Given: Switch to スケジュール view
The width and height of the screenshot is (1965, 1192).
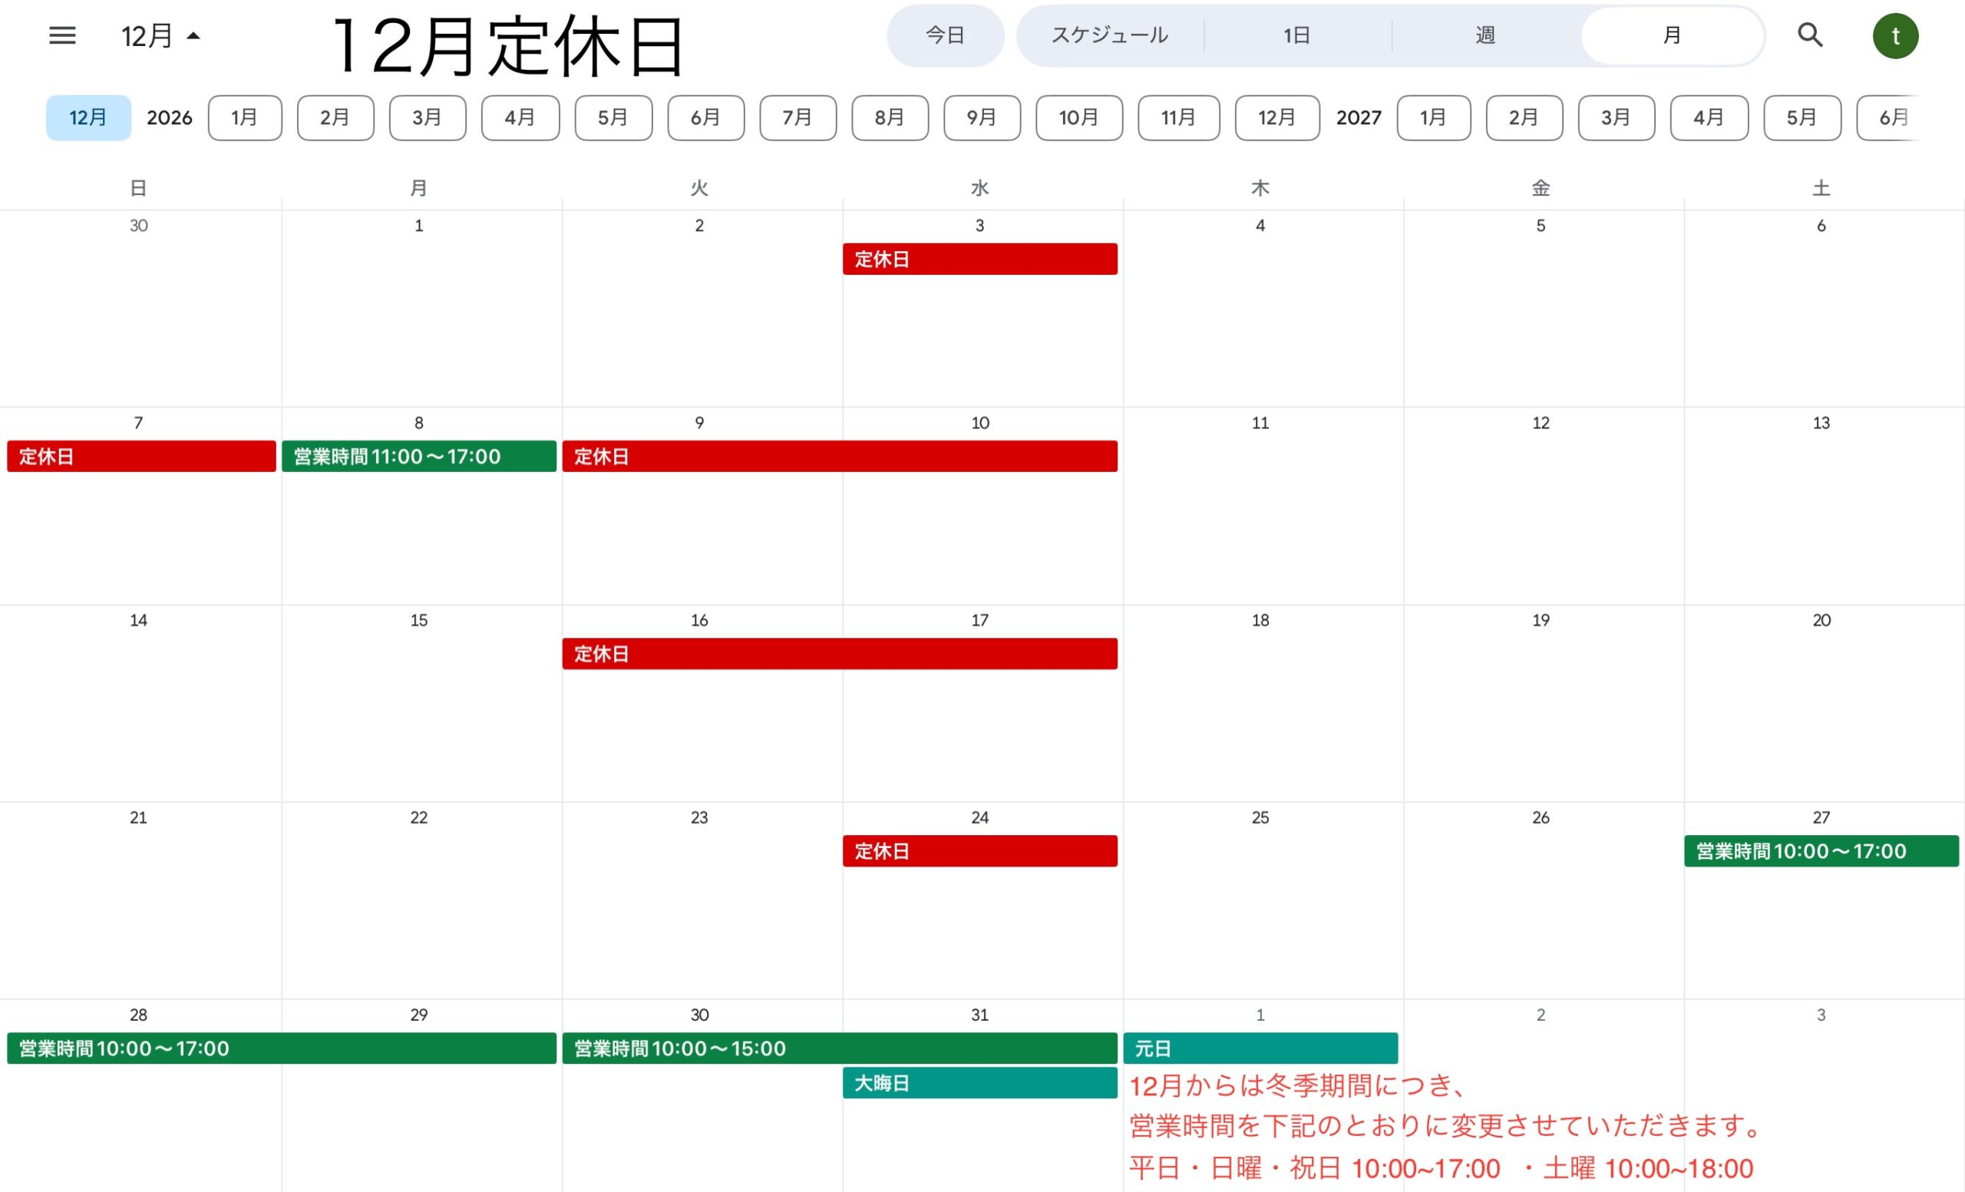Looking at the screenshot, I should point(1108,36).
